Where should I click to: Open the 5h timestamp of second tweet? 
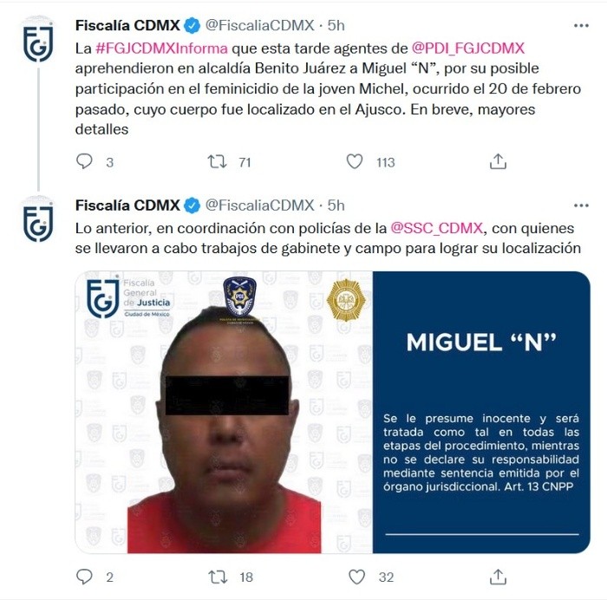(x=336, y=205)
